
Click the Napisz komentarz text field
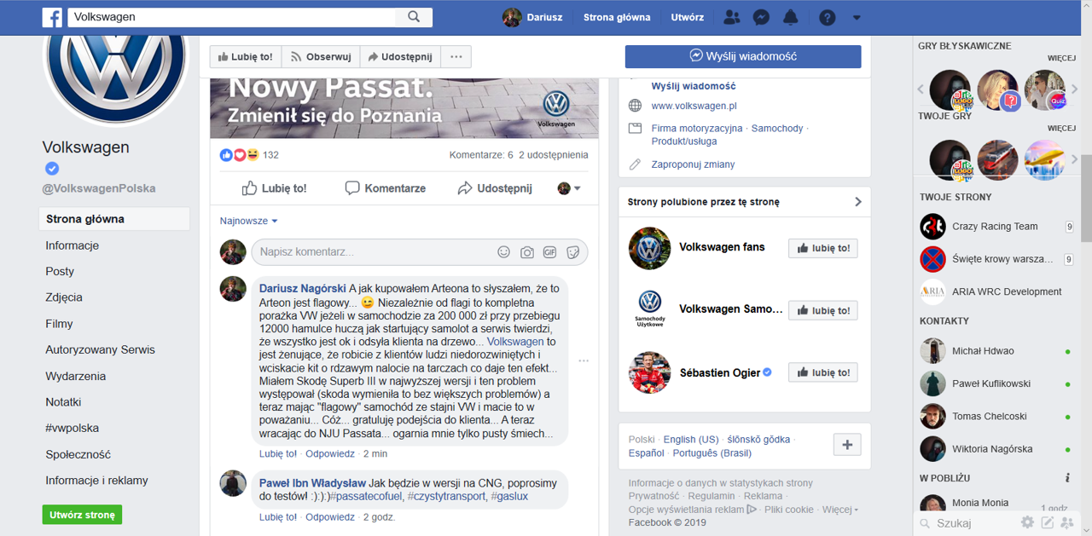pyautogui.click(x=371, y=252)
